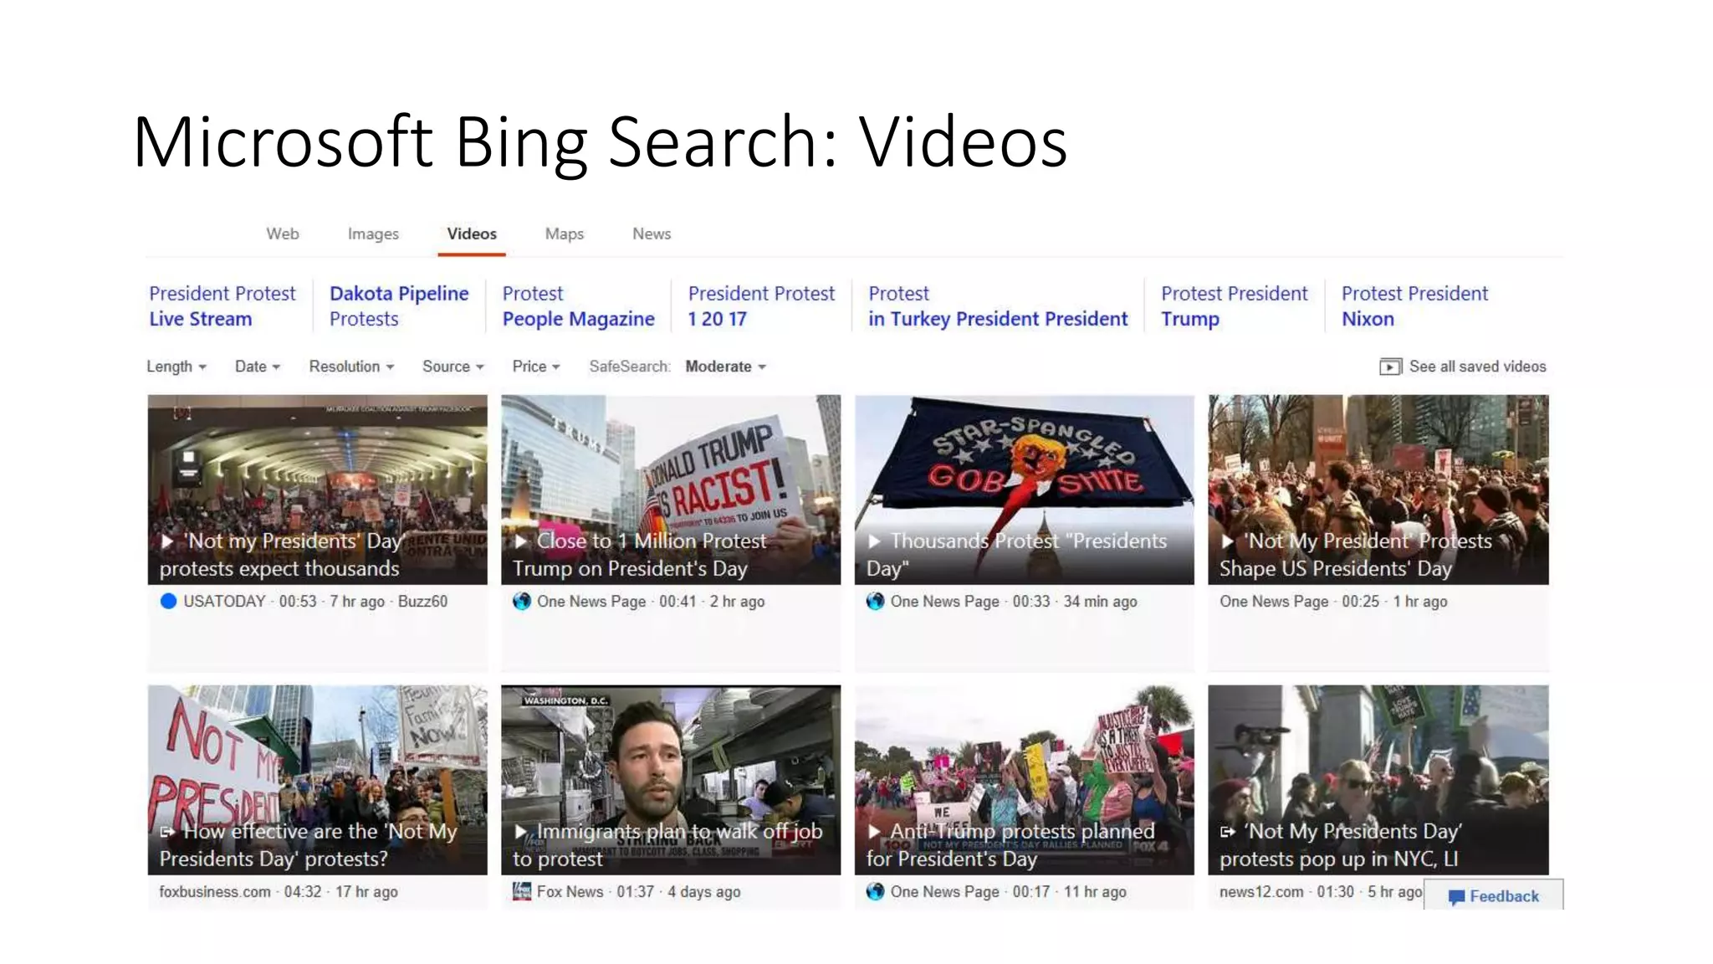The width and height of the screenshot is (1713, 964).
Task: Click play arrow on USATODAY protests video
Action: point(167,541)
